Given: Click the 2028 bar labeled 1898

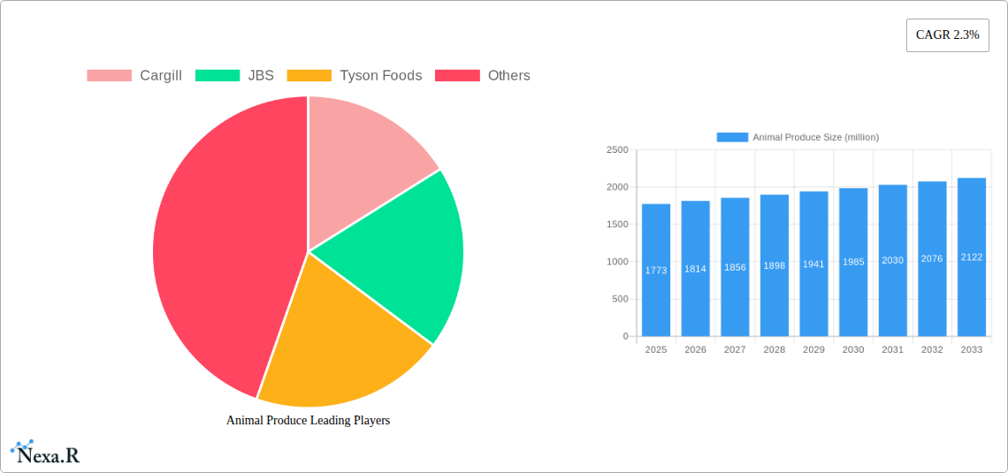Looking at the screenshot, I should point(774,265).
